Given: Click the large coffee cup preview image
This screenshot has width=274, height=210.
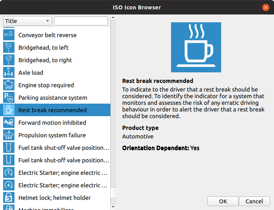Looking at the screenshot, I should click(x=196, y=47).
